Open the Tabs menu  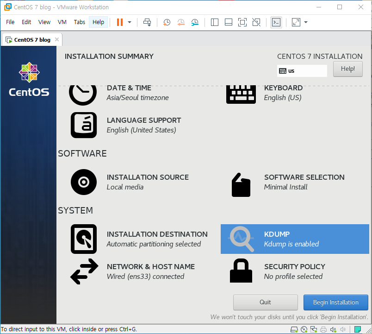point(80,22)
